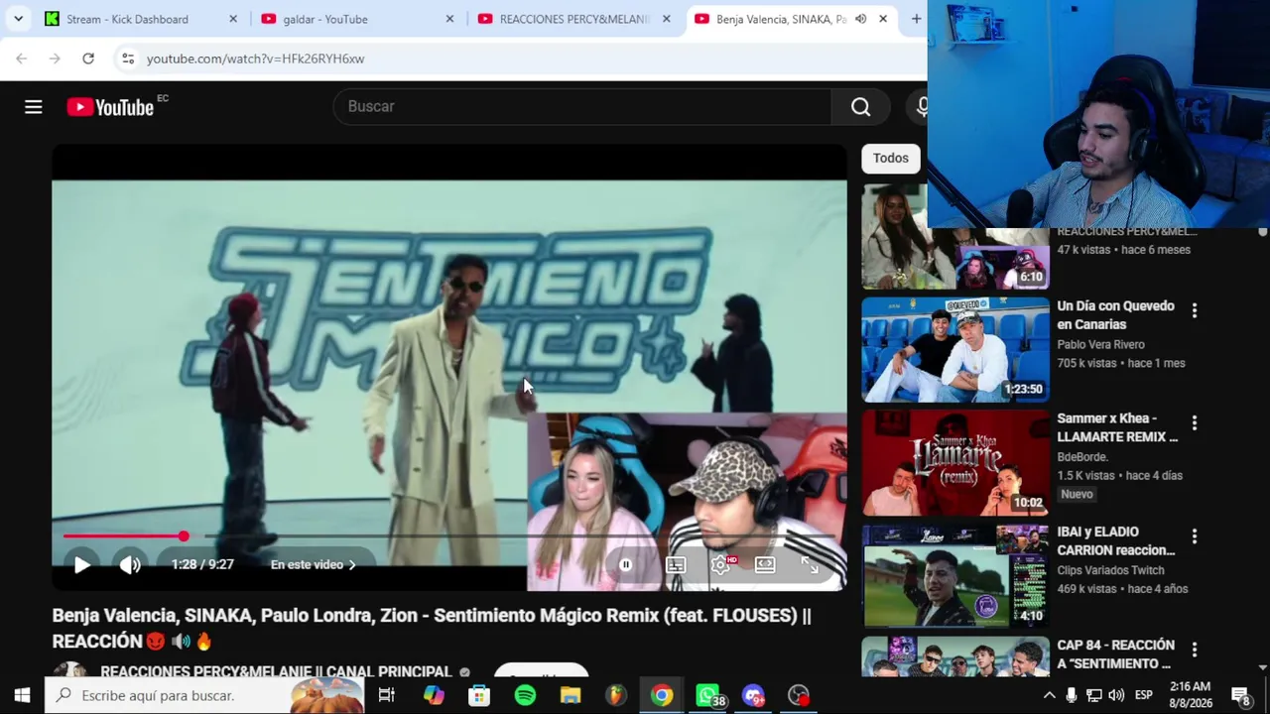The image size is (1270, 714).
Task: Open a new browser tab
Action: click(916, 19)
